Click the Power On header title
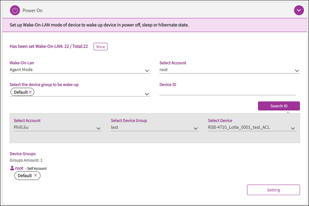This screenshot has height=206, width=309. click(33, 10)
